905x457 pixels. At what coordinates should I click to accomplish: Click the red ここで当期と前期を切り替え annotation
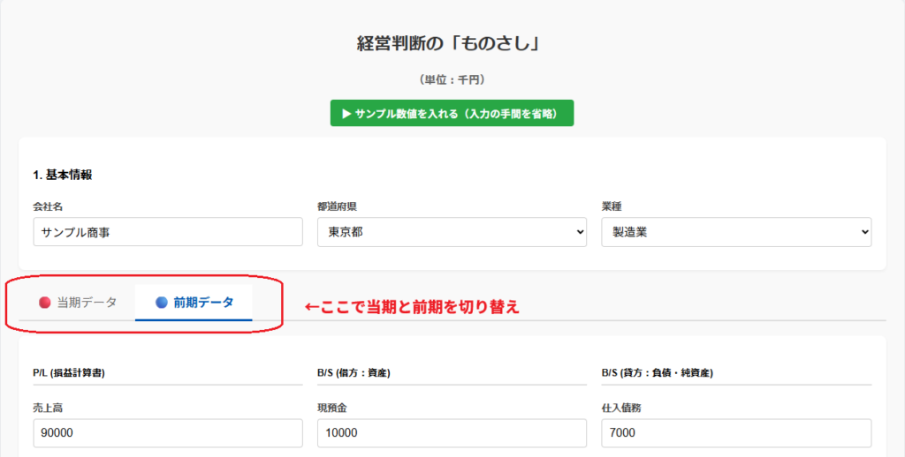coord(411,307)
